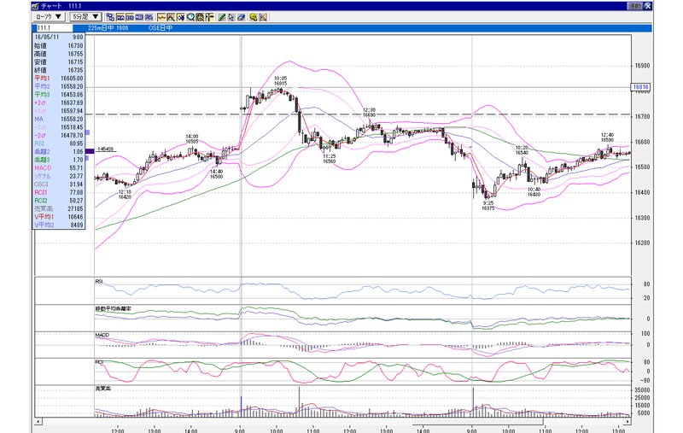Click the horizontal scrollbar left arrow

pyautogui.click(x=38, y=421)
